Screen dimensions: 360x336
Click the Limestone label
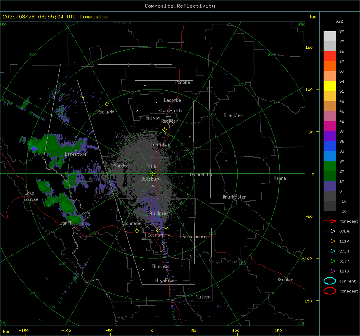(x=76, y=154)
